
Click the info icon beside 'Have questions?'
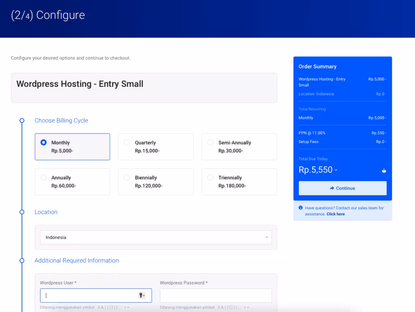[301, 208]
